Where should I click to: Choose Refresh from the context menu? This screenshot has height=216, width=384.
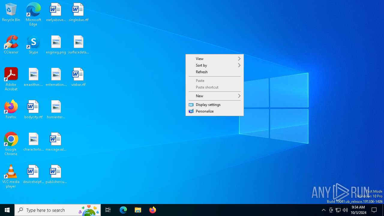click(214, 72)
